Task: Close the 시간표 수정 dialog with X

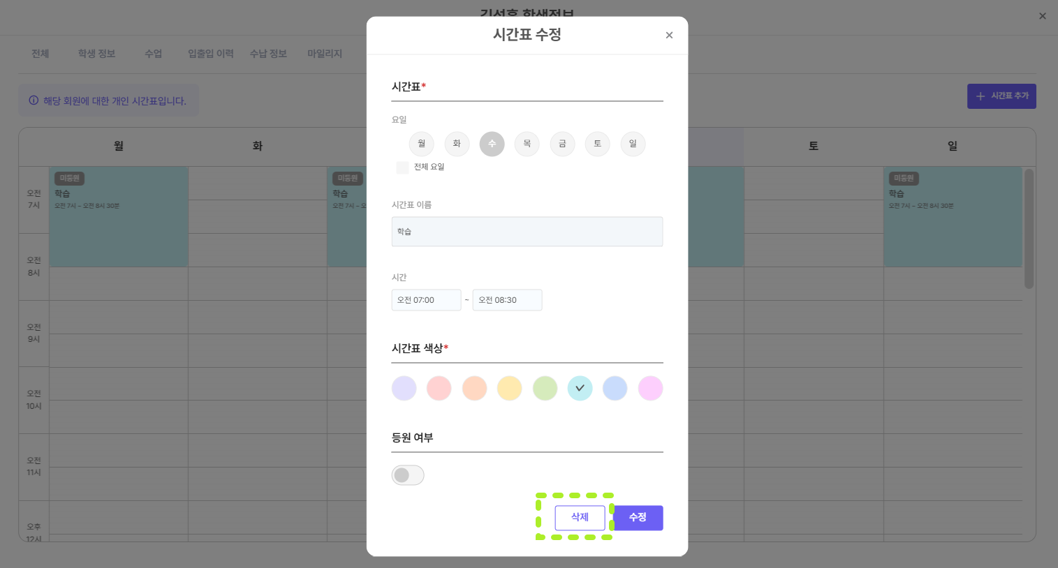Action: [669, 35]
